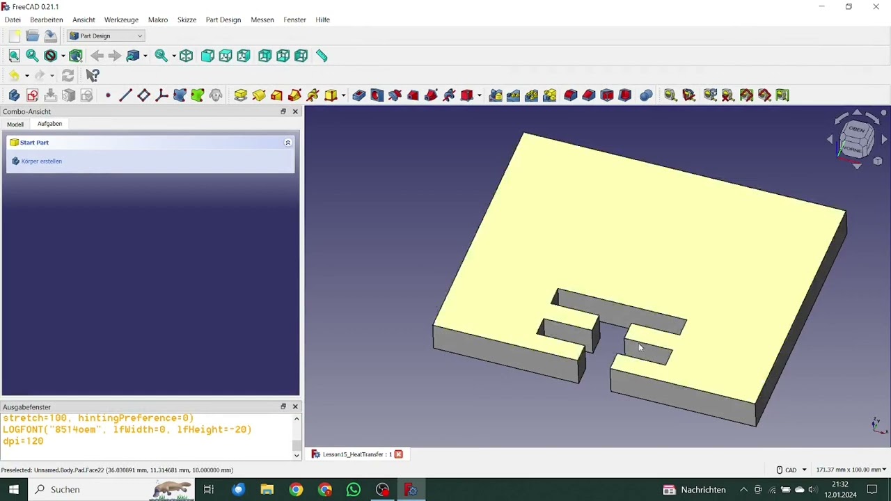Click the Additive Loft icon

pos(277,95)
